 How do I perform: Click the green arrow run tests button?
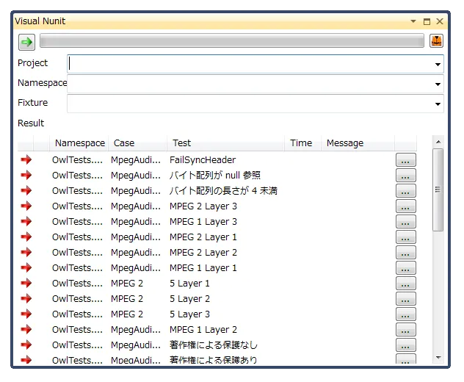[27, 42]
